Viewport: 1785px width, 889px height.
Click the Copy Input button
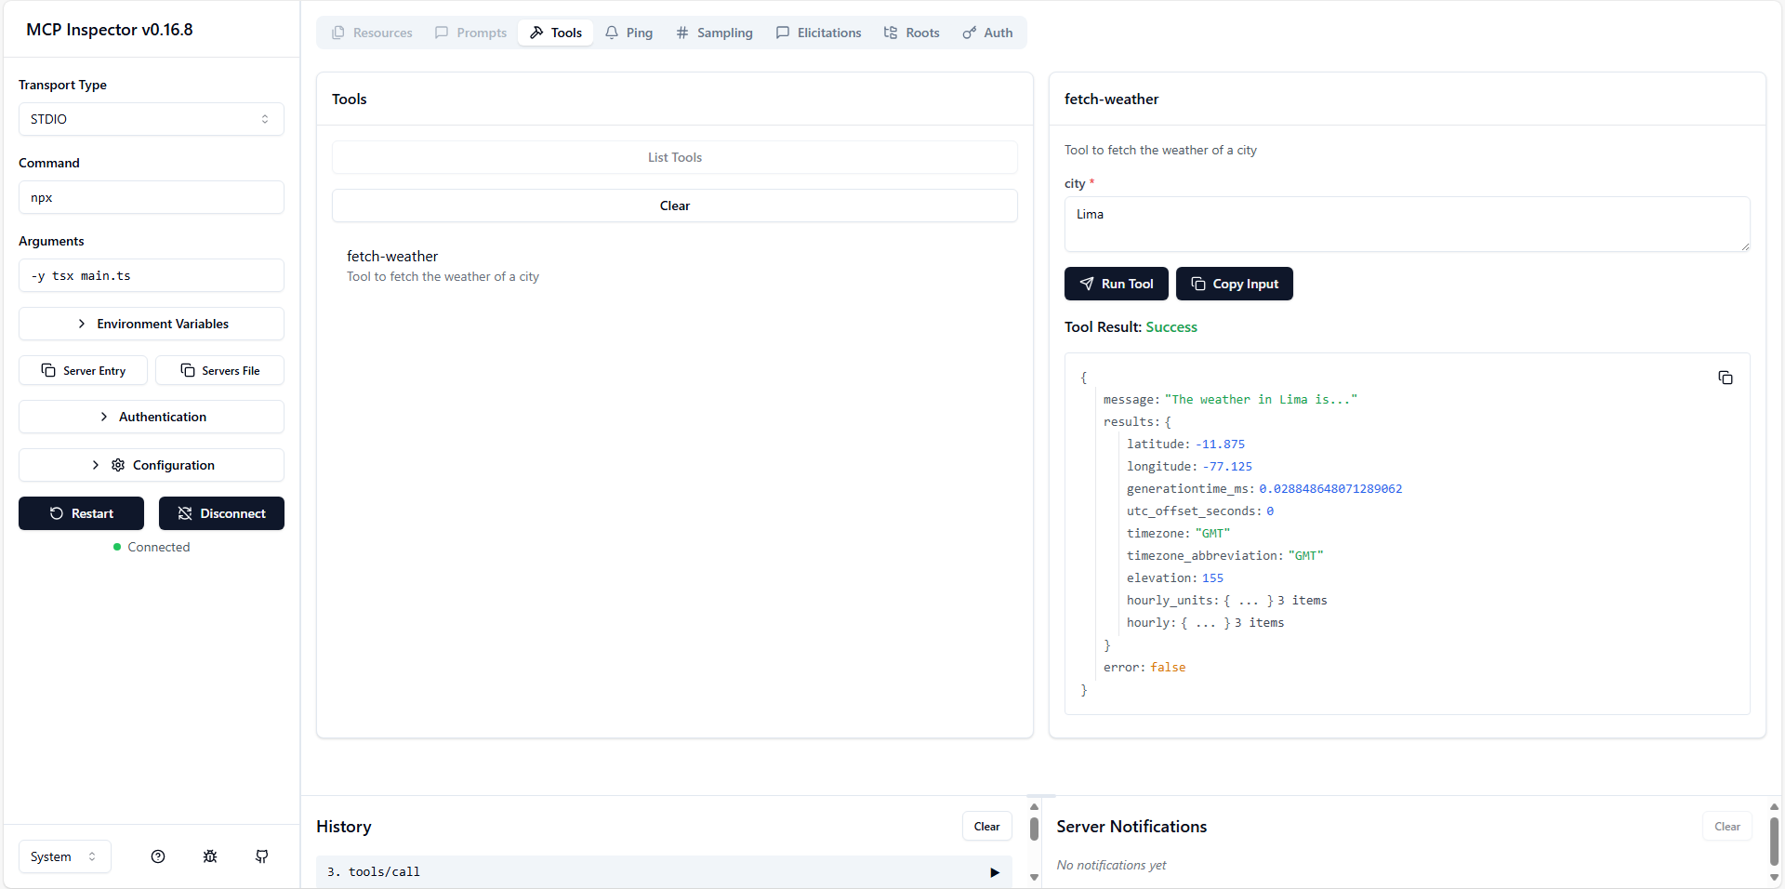tap(1235, 284)
